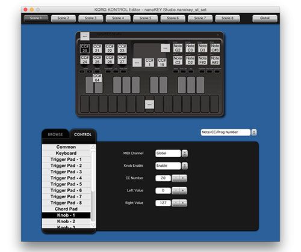Click the Note G2 trigger pad
301x252 pixels.
point(178,48)
